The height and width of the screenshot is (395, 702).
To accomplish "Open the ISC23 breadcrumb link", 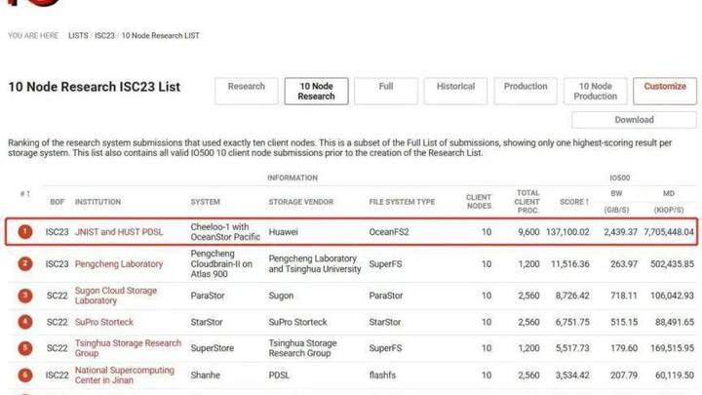I will point(104,35).
